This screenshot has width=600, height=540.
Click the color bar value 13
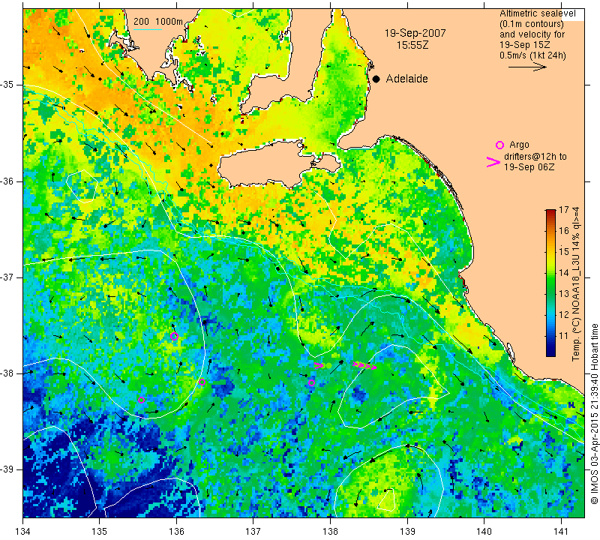pyautogui.click(x=564, y=293)
